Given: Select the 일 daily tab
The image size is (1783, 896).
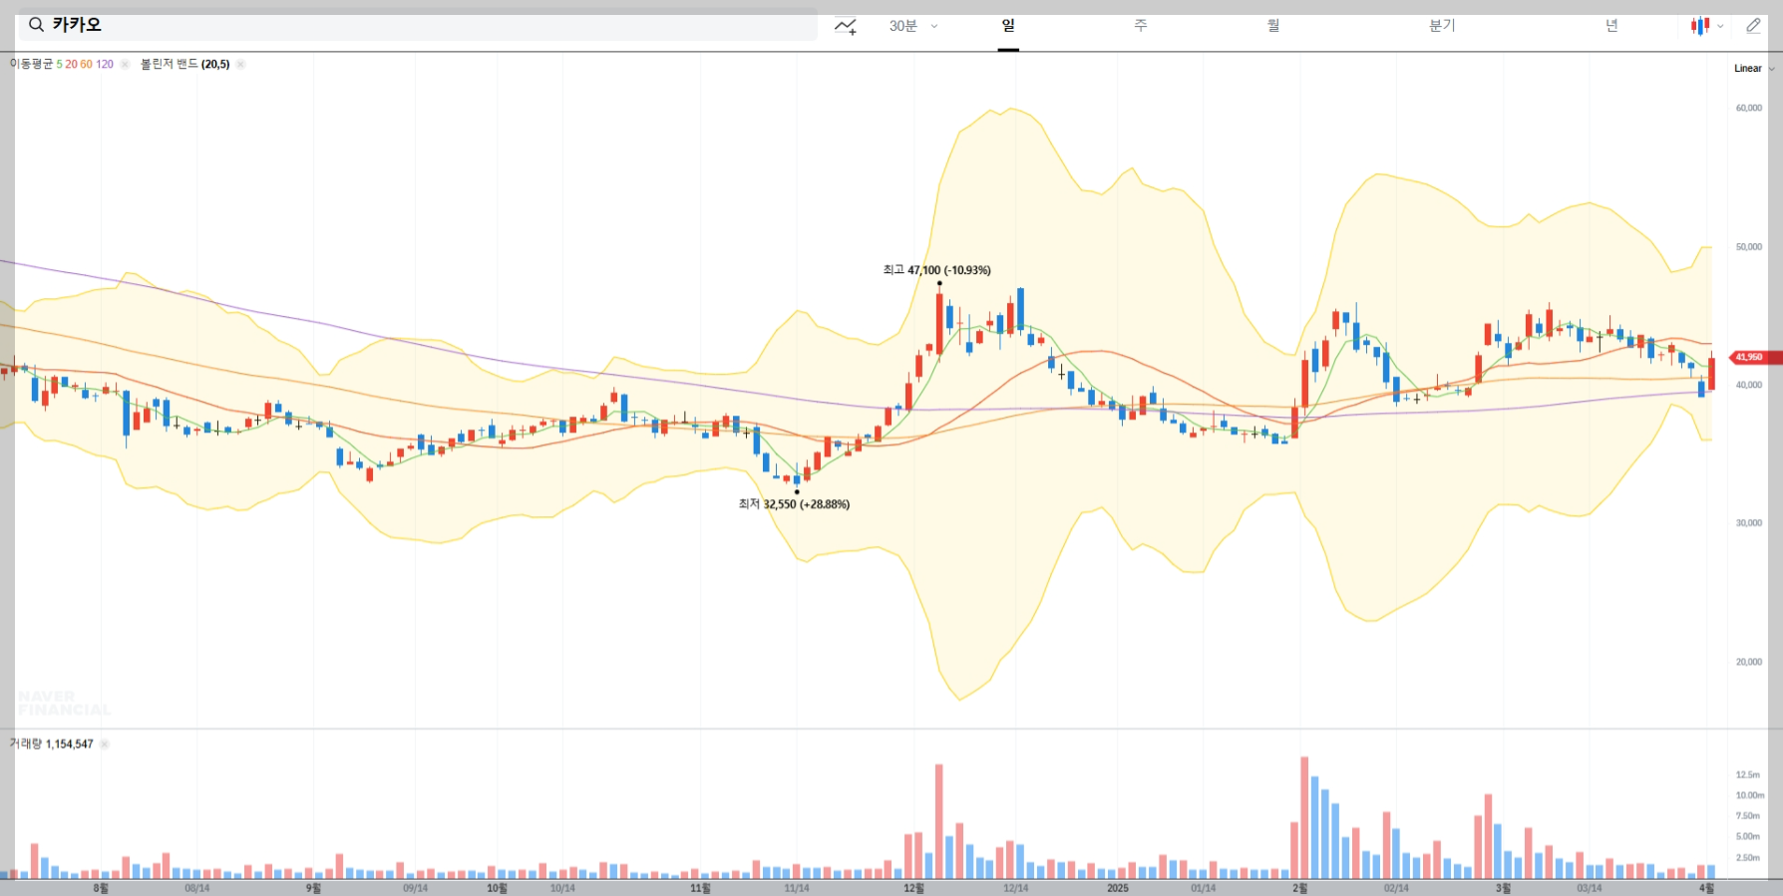Looking at the screenshot, I should pyautogui.click(x=1008, y=26).
